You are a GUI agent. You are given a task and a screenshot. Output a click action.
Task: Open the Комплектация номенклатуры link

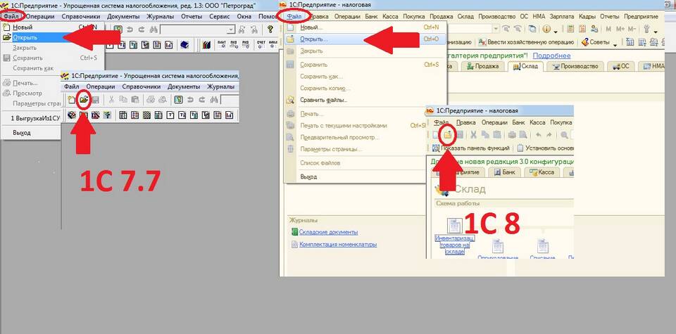(x=337, y=245)
